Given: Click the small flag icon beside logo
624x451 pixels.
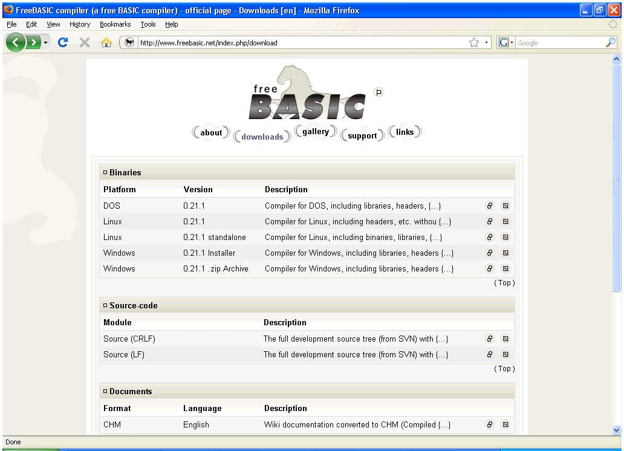Looking at the screenshot, I should point(379,92).
